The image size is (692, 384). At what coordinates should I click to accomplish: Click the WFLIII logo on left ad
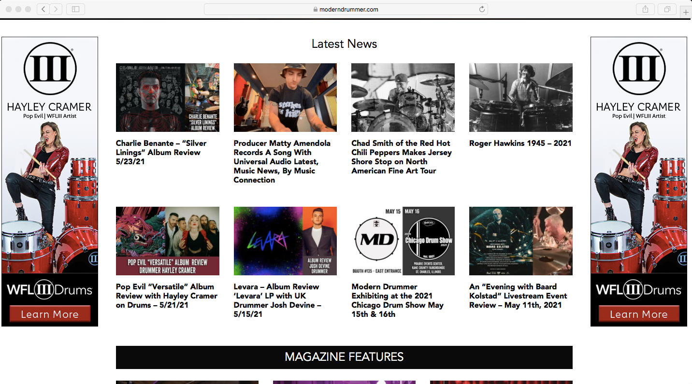(x=50, y=69)
